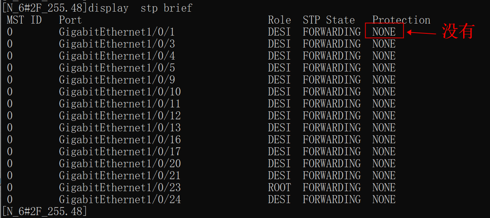The image size is (490, 218).
Task: Click the ROOT role entry
Action: click(279, 188)
